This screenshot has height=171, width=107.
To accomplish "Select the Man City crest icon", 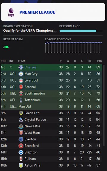I will click(21, 74).
